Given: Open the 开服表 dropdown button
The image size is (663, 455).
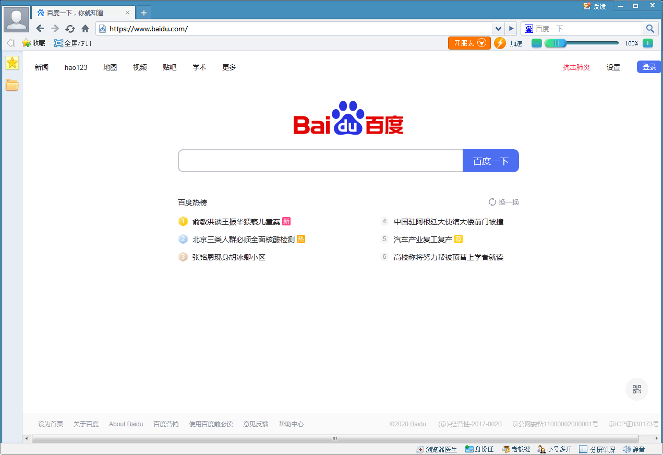Looking at the screenshot, I should (469, 43).
